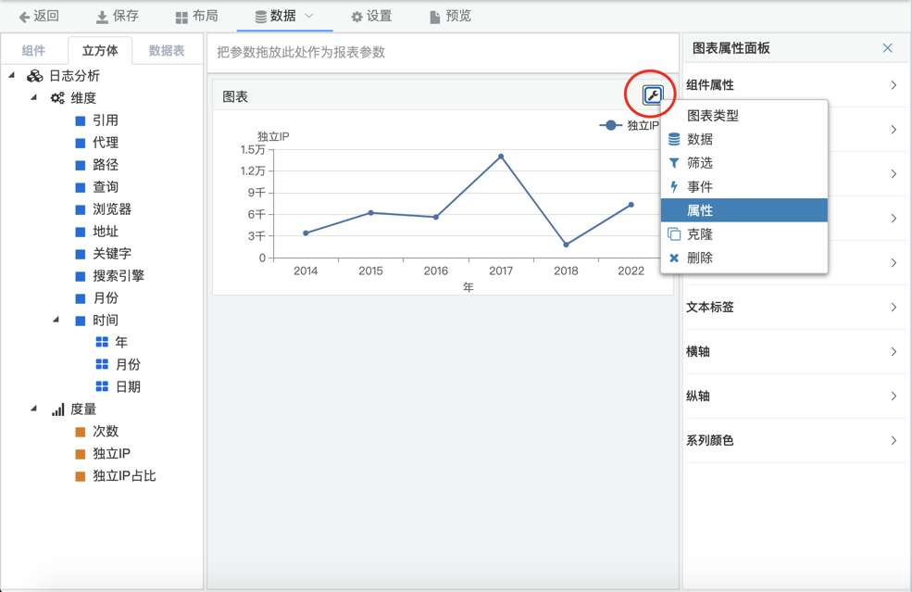Select 独立IP measure in tree
This screenshot has width=912, height=592.
(111, 453)
